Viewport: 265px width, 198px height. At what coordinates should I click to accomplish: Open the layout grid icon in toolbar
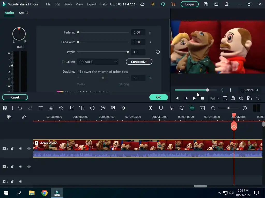(5, 108)
